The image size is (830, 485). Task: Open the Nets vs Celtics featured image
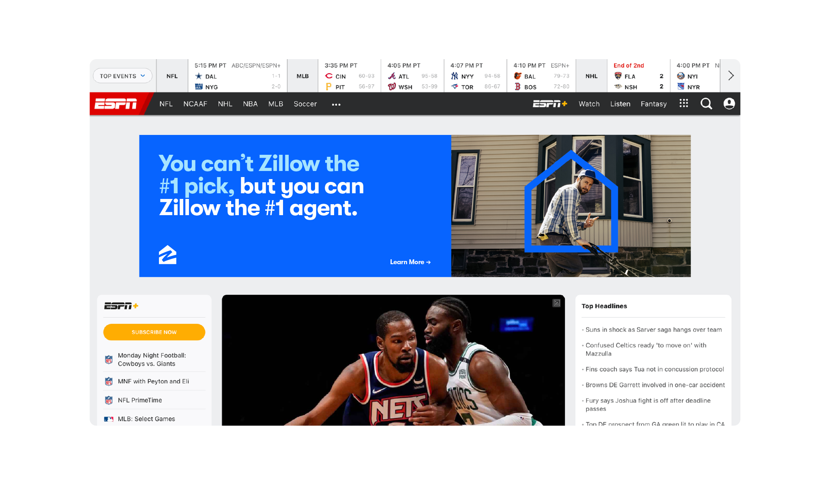click(393, 361)
